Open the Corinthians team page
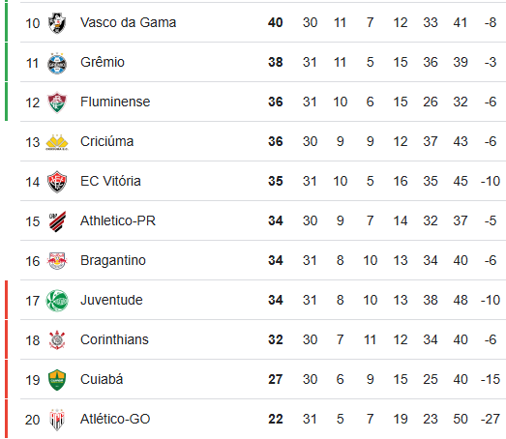 pos(114,339)
